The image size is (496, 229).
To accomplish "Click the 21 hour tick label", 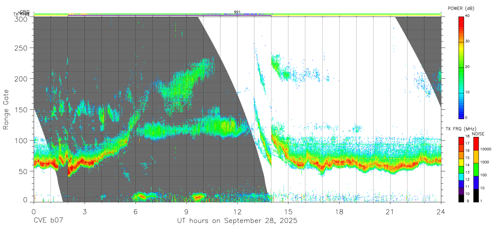I will pos(390,212).
